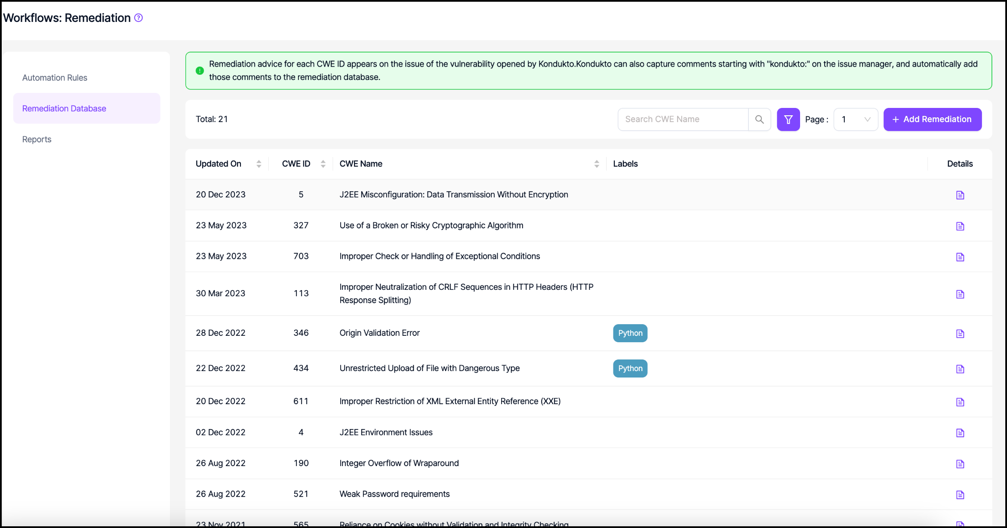Click the search magnifier icon
Viewport: 1007px width, 528px height.
(759, 119)
